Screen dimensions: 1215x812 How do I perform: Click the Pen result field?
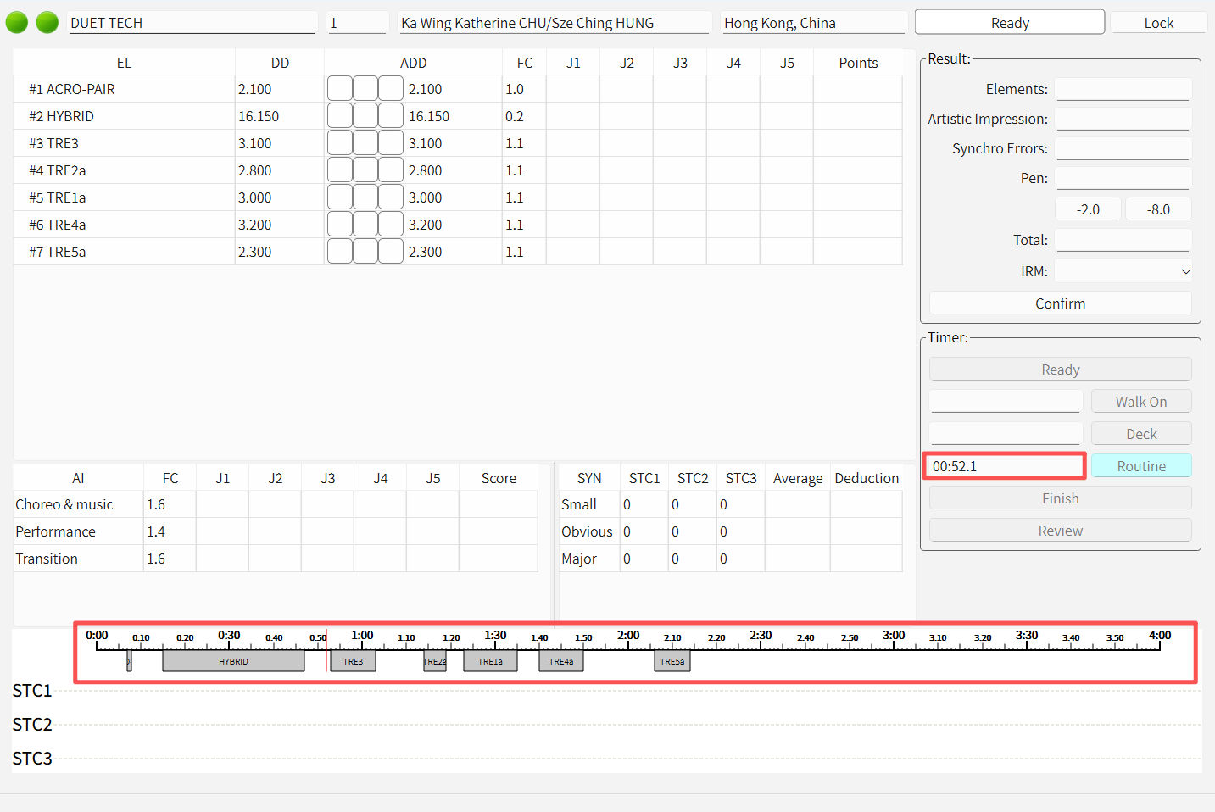pos(1123,178)
